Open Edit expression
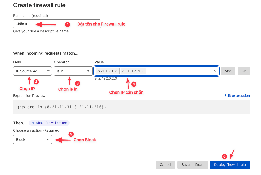This screenshot has width=261, height=175. [237, 96]
